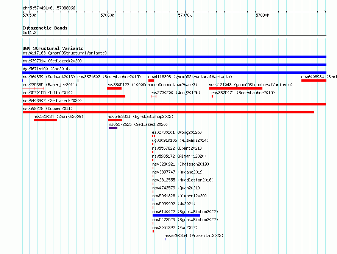
Task: Open the nsv6572625 (Sedlazeck2020) label
Action: coord(138,124)
